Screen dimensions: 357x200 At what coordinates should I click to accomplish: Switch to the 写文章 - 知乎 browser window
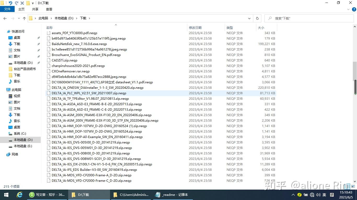[x=47, y=195]
